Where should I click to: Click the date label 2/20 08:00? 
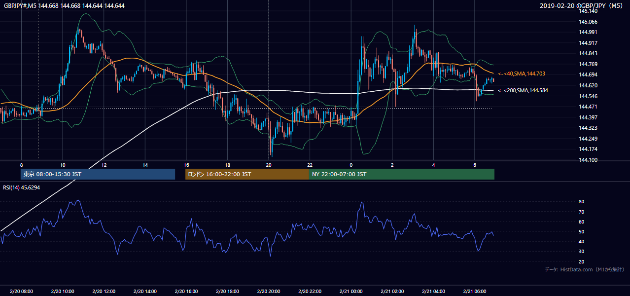(x=21, y=292)
